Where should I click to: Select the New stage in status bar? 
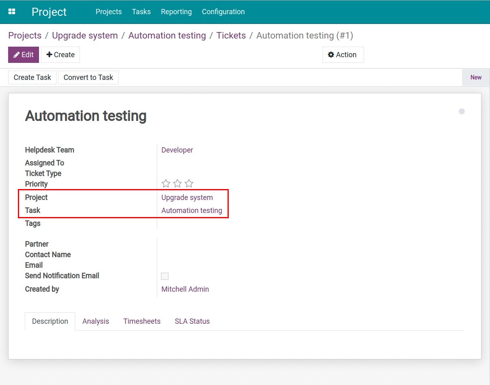(x=476, y=77)
